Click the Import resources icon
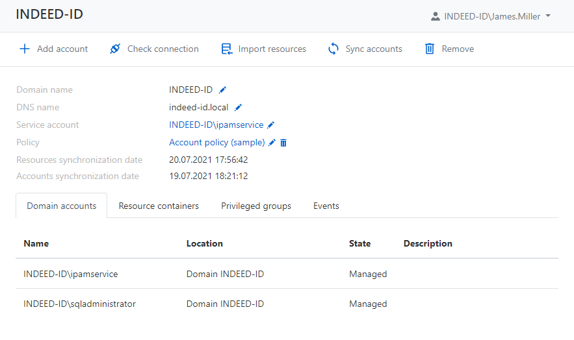Screen dimensions: 574x340 coord(226,49)
